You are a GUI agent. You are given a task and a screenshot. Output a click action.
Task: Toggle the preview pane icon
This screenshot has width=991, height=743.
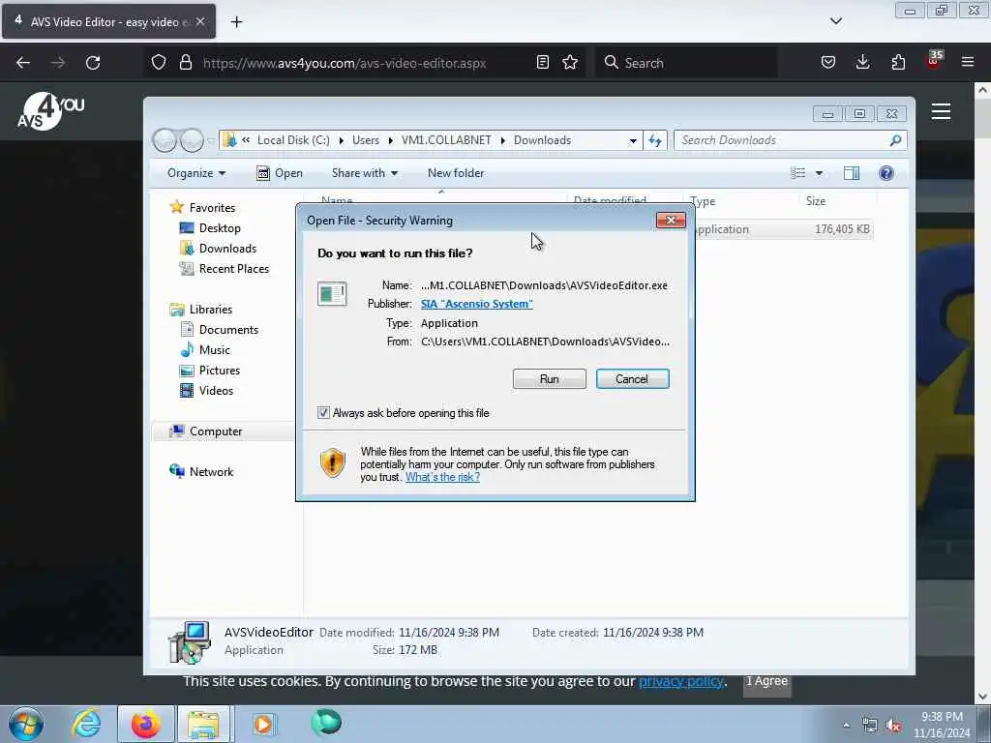click(x=852, y=173)
